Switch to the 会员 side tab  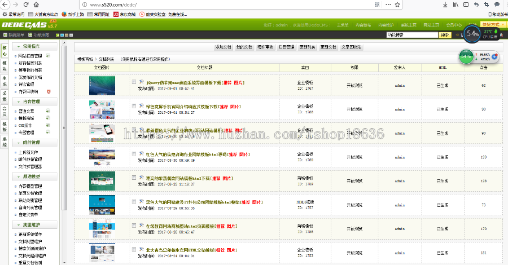click(5, 112)
